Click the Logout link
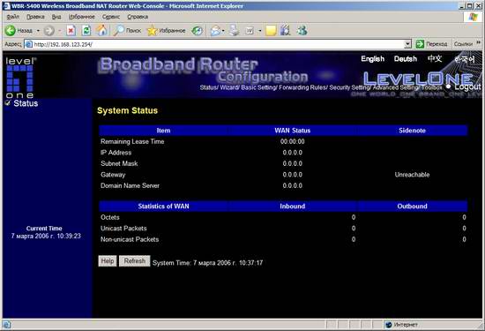Image resolution: width=485 pixels, height=331 pixels. (467, 87)
